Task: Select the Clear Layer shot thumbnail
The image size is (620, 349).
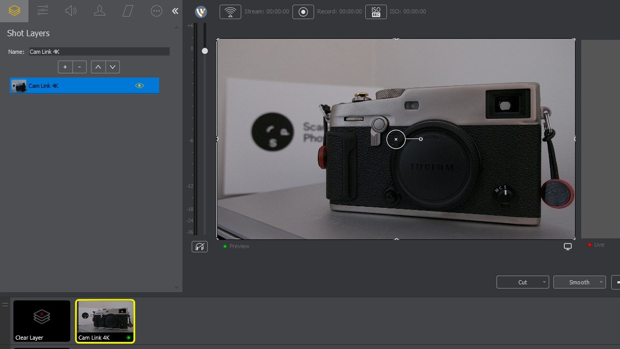Action: point(42,321)
